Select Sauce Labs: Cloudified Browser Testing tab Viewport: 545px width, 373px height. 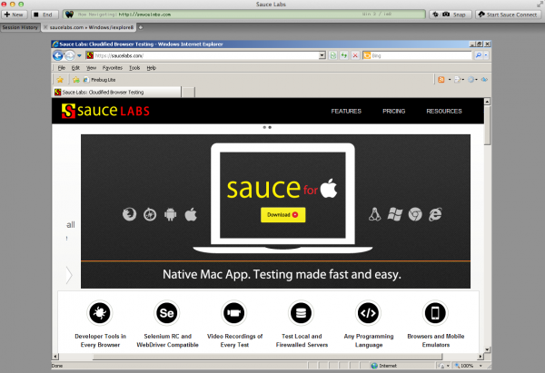coord(117,93)
